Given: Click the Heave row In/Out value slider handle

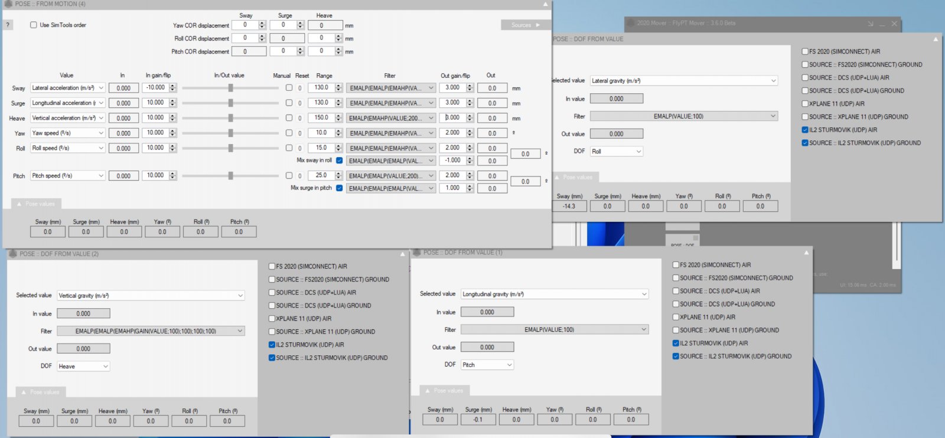Looking at the screenshot, I should tap(230, 118).
